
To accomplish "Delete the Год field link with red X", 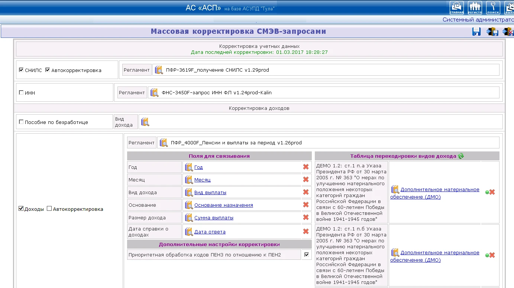I will [306, 167].
